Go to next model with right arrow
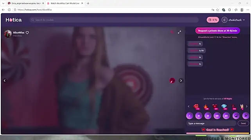Screen dimensions: 251x140 (x=181, y=80)
